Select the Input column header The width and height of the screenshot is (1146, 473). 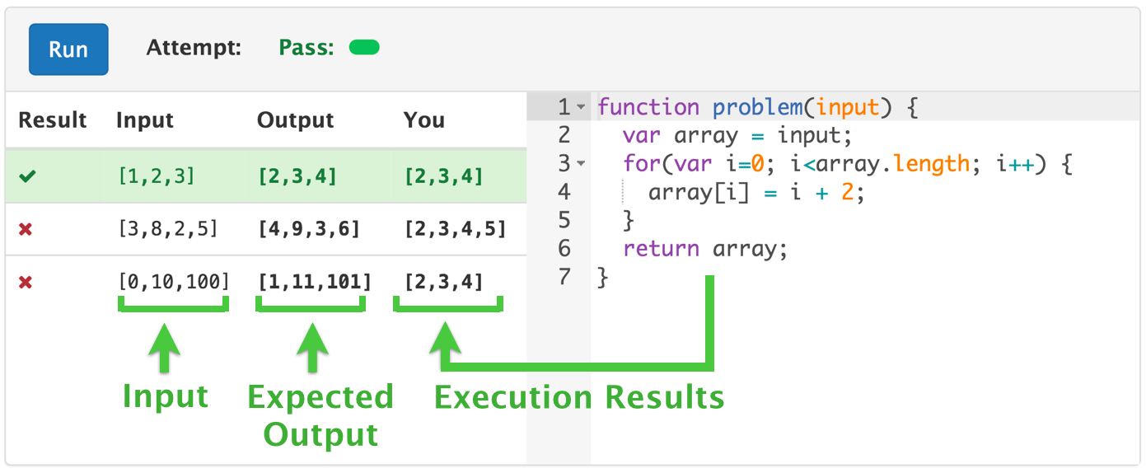pyautogui.click(x=145, y=120)
